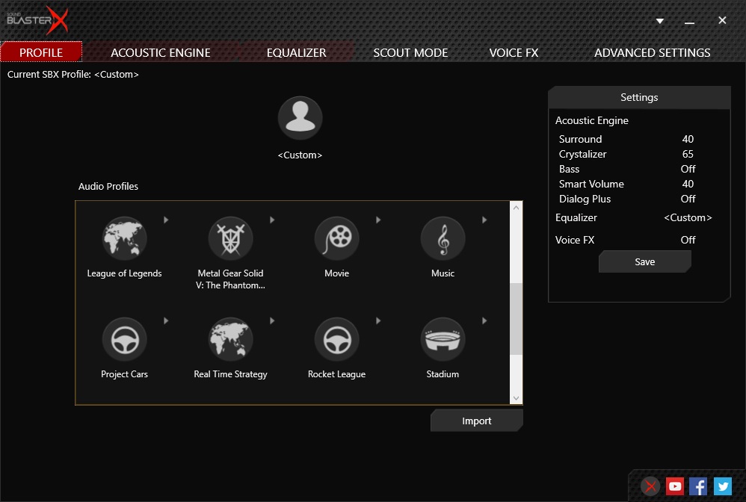The height and width of the screenshot is (502, 746).
Task: Click the Bass Off value
Action: pyautogui.click(x=688, y=170)
